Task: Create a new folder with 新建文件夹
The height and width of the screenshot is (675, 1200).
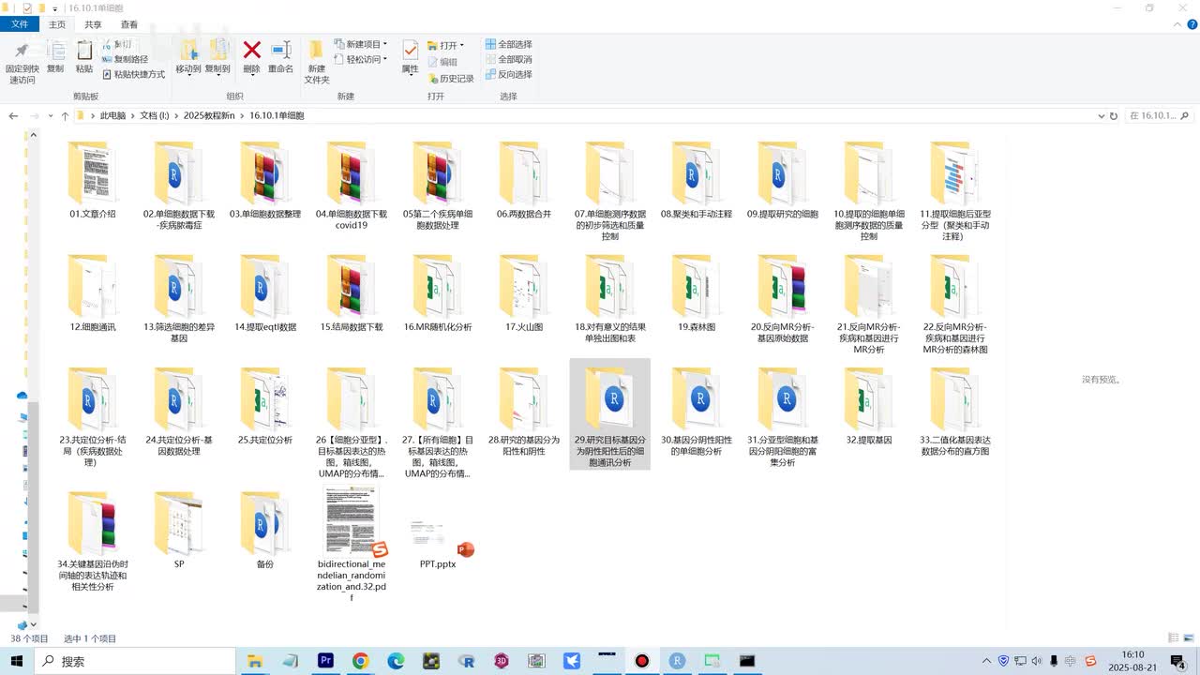Action: 317,62
